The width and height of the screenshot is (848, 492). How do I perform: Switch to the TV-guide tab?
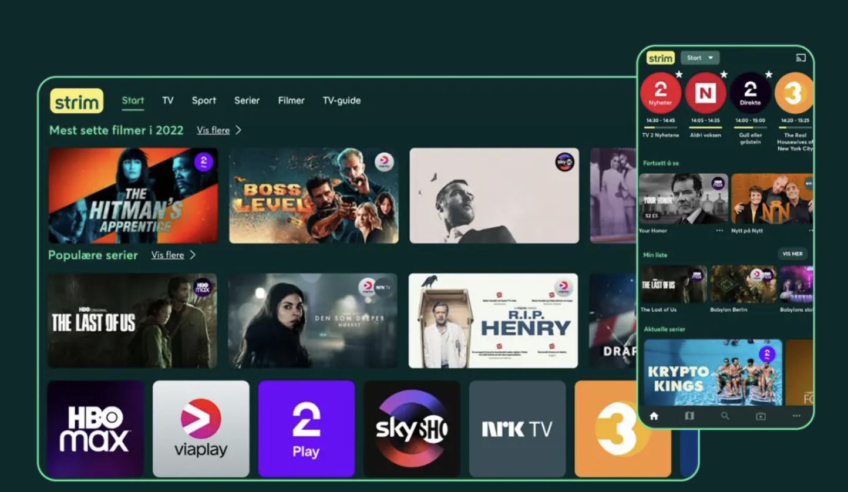(x=342, y=100)
